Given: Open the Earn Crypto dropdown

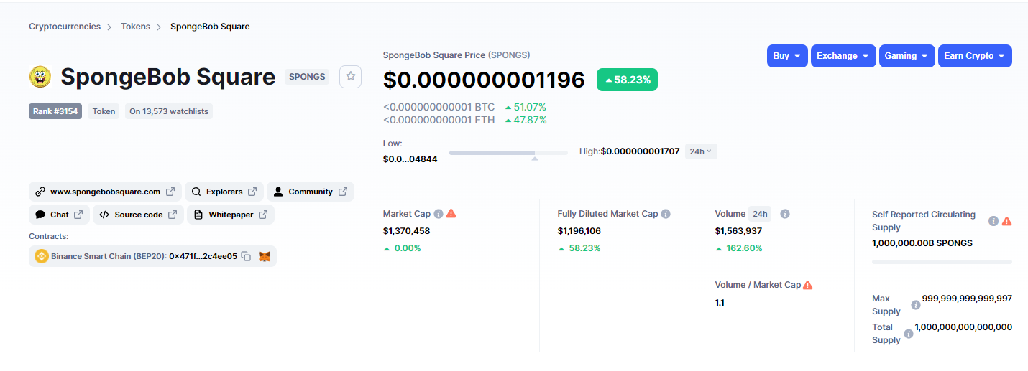Looking at the screenshot, I should [x=974, y=56].
